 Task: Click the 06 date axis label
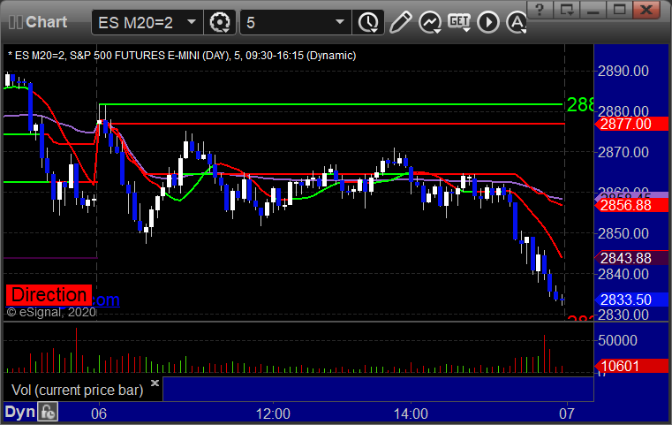(x=99, y=414)
